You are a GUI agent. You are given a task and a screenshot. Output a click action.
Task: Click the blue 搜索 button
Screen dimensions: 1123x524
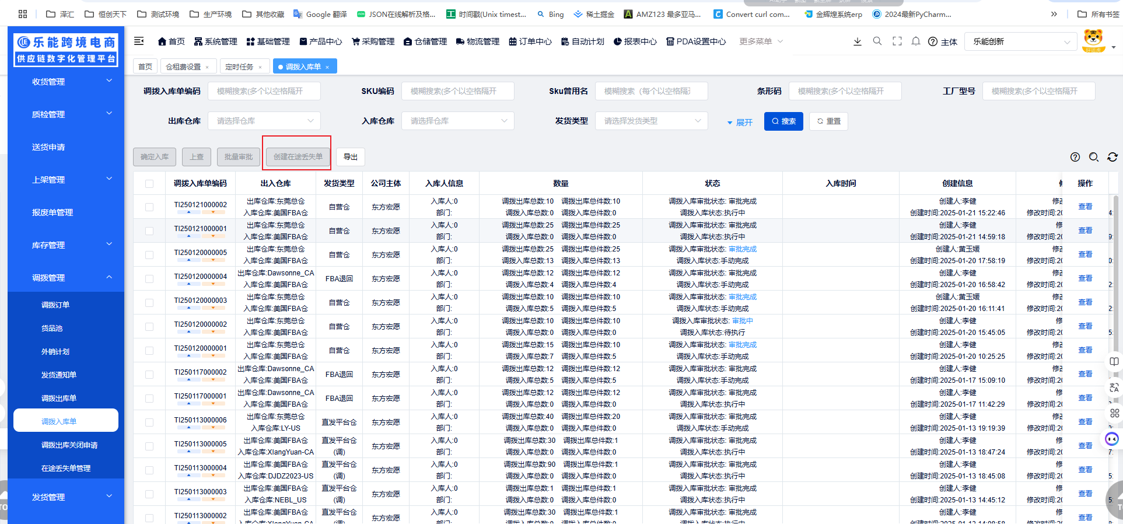783,121
